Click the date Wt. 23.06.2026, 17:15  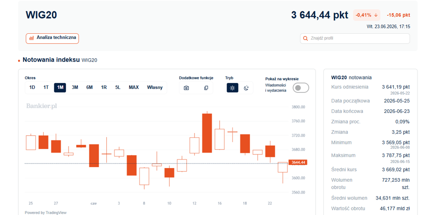pos(388,27)
